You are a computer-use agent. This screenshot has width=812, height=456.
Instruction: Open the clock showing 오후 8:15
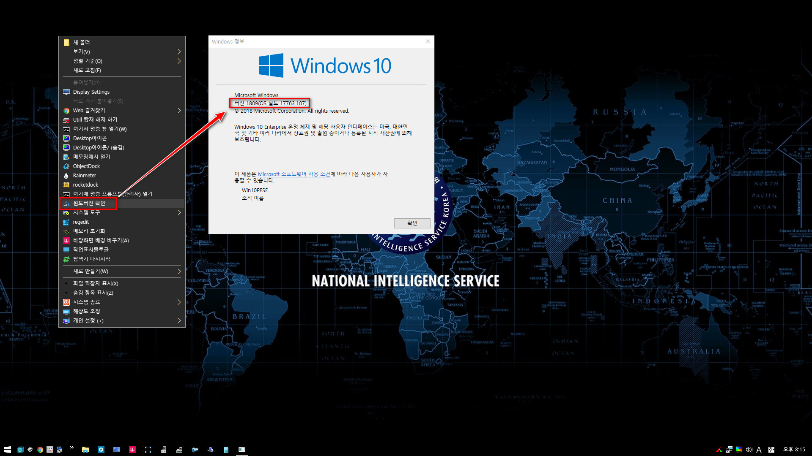point(794,450)
